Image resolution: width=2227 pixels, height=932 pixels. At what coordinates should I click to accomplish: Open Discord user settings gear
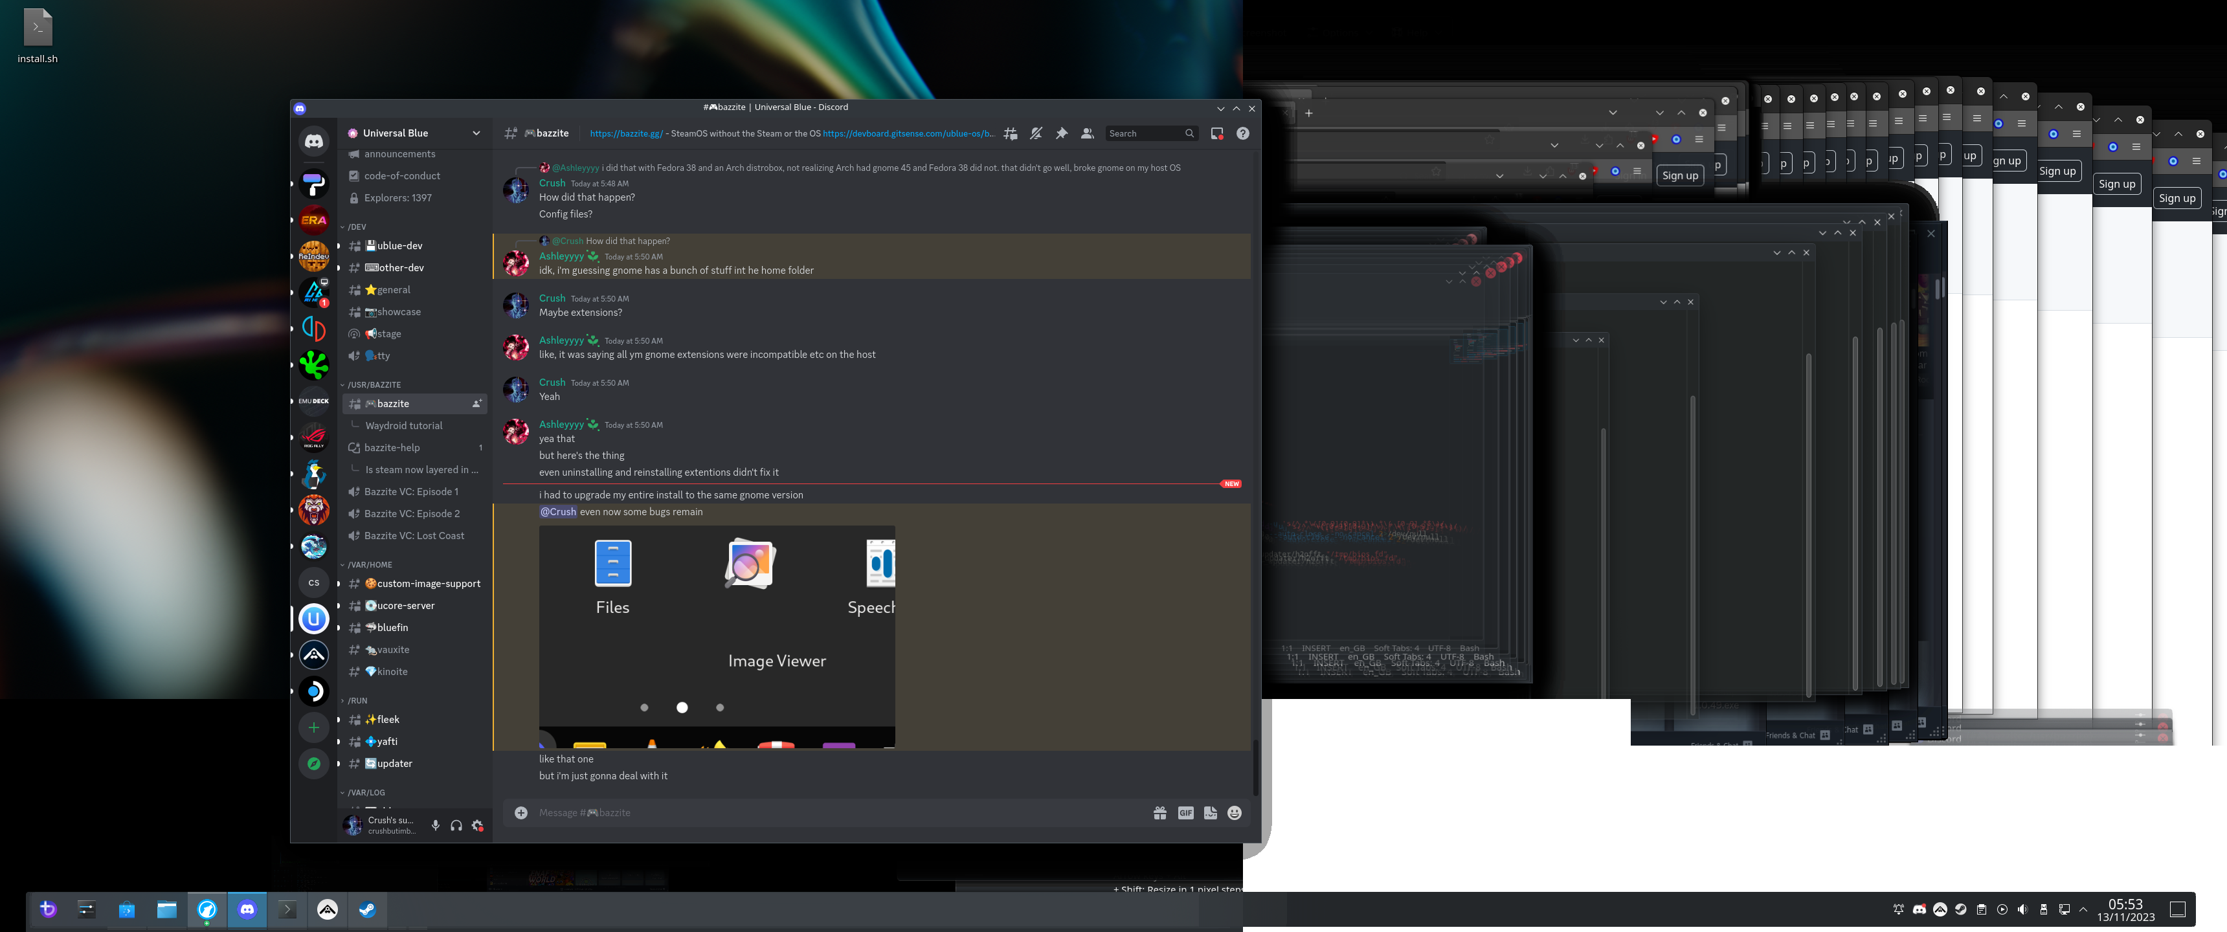[x=477, y=826]
